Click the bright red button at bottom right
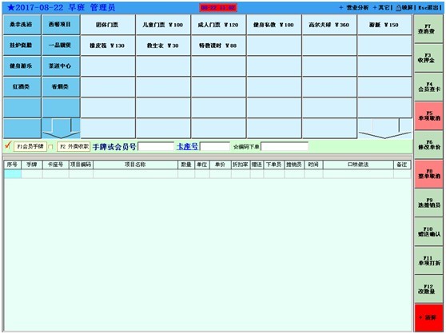 click(428, 317)
